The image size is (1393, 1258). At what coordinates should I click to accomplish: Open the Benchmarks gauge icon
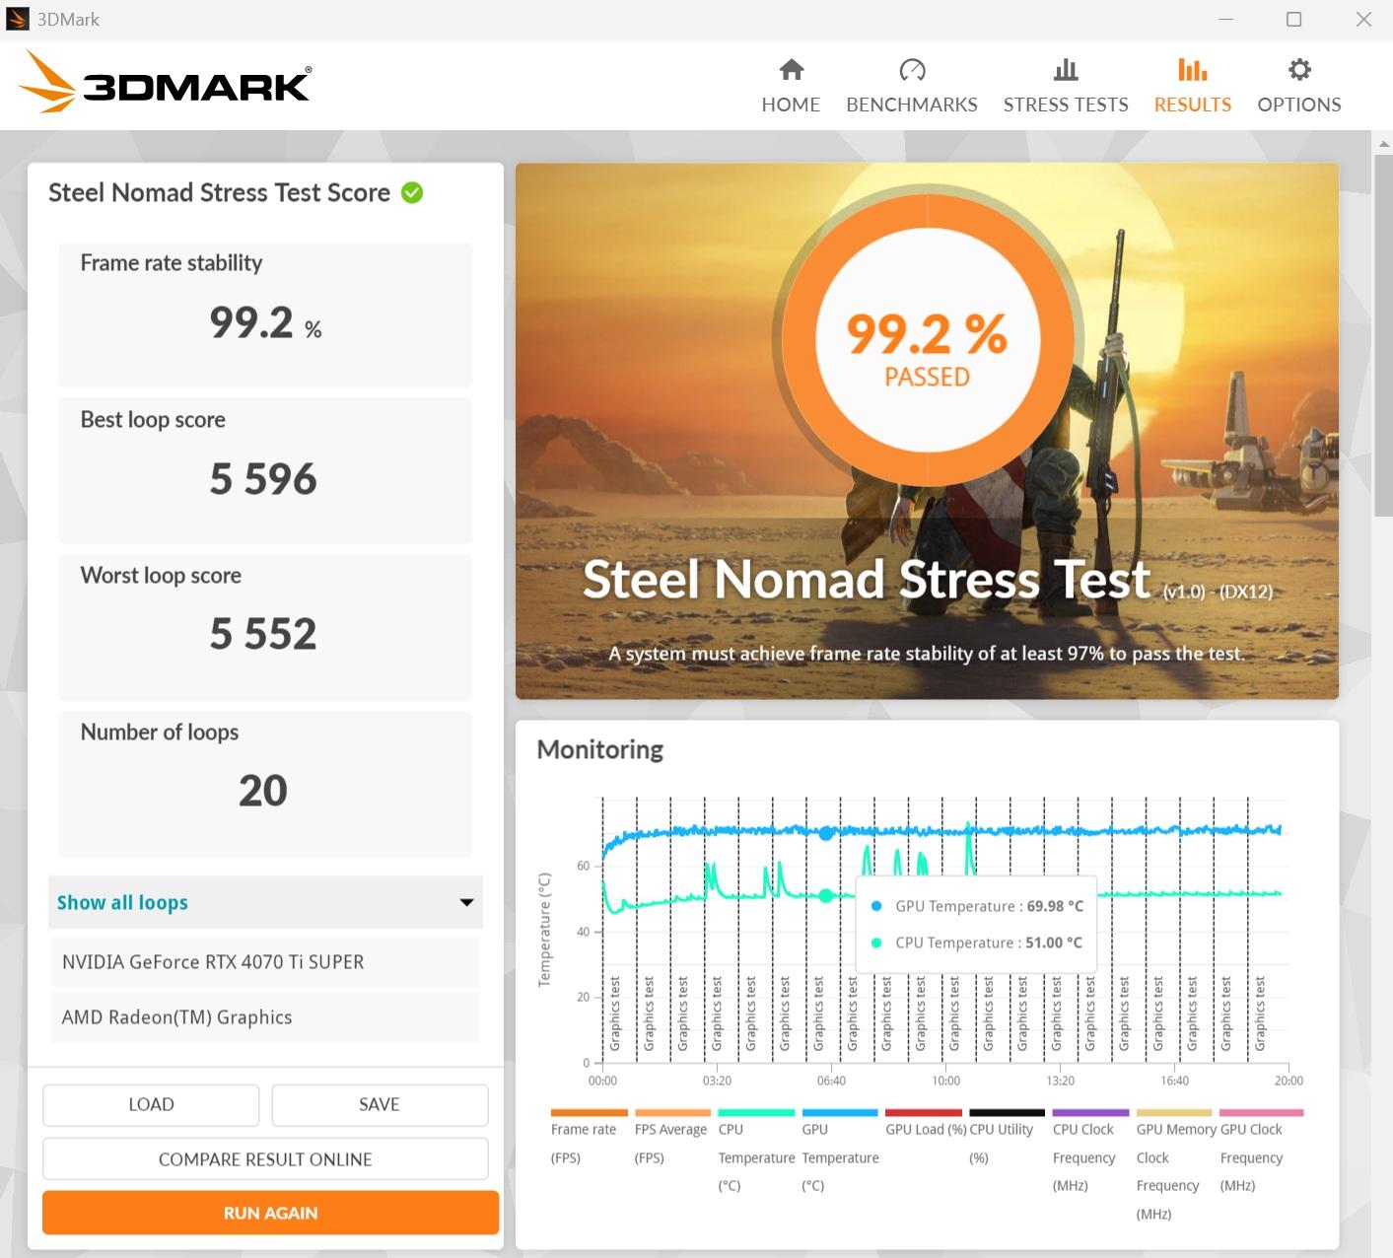coord(912,70)
